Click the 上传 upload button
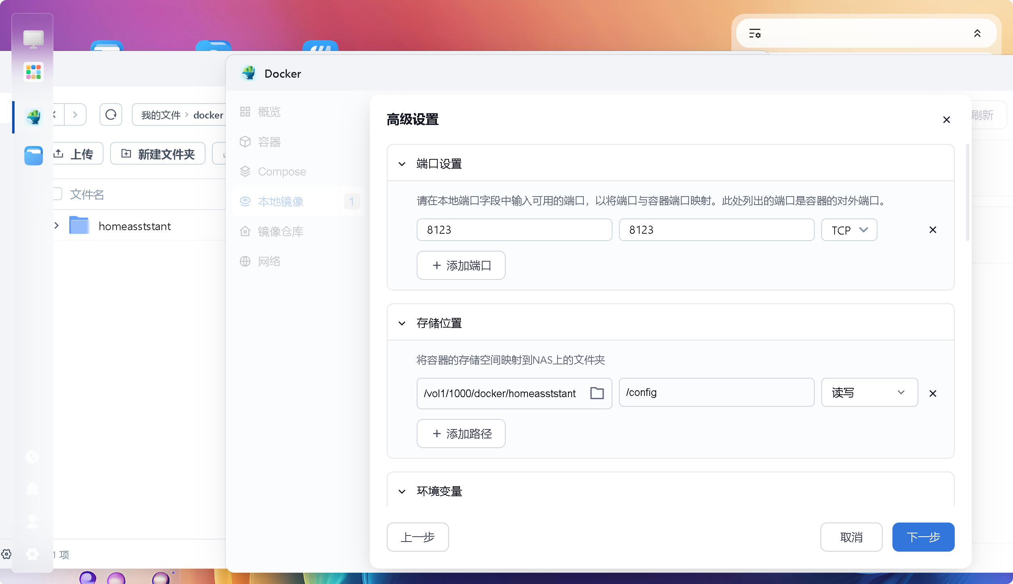 pos(78,154)
